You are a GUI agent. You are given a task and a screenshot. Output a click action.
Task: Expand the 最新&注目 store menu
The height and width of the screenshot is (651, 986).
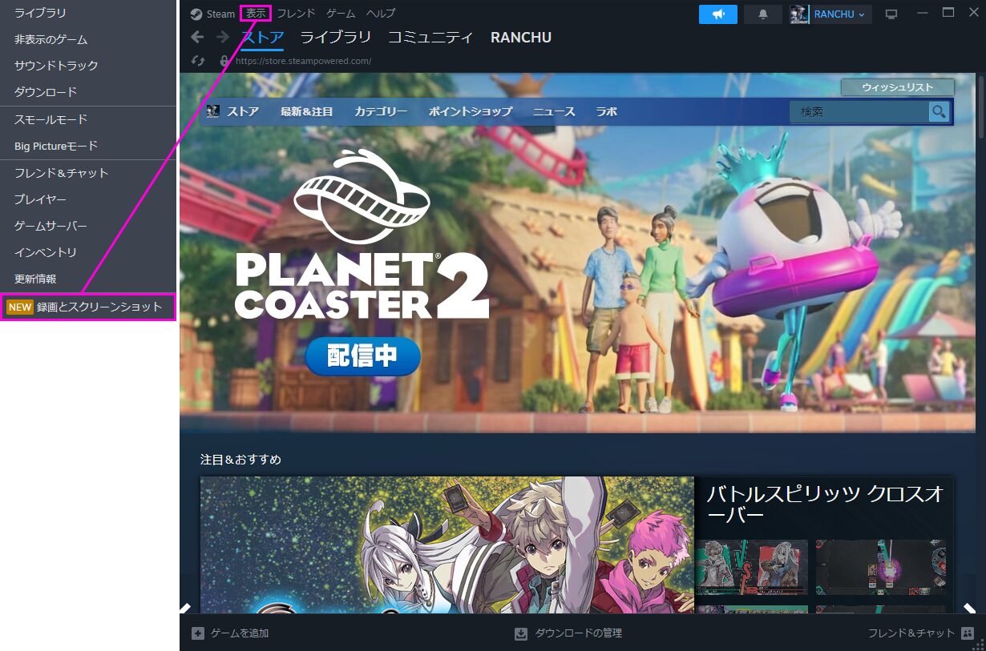(x=306, y=112)
